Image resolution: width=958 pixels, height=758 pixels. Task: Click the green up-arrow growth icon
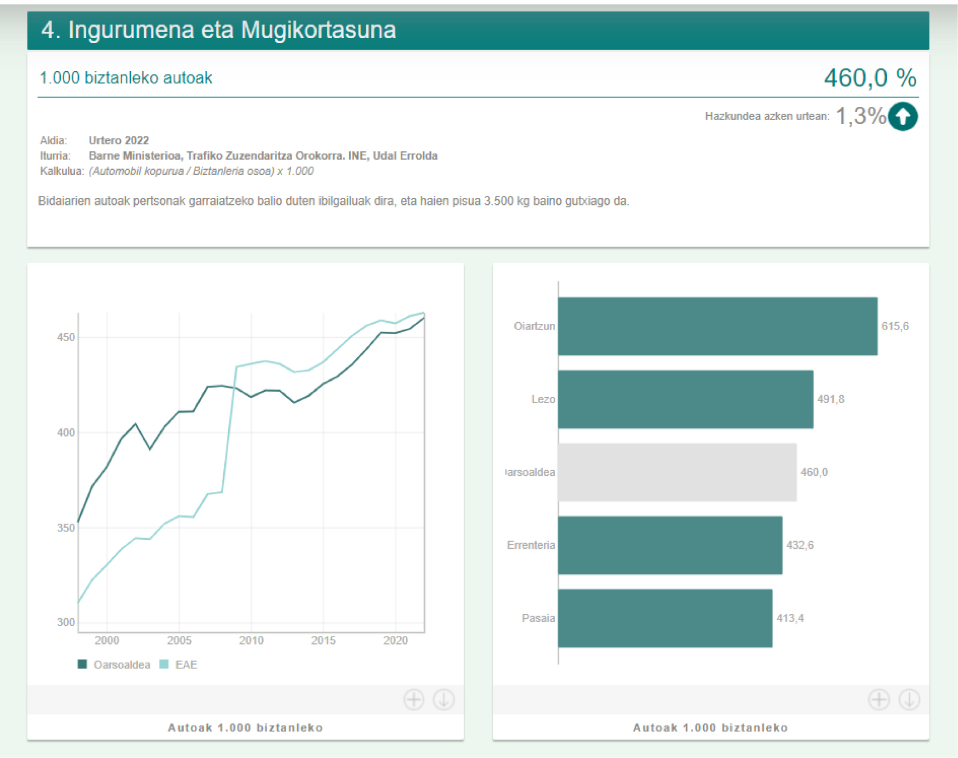coord(902,117)
